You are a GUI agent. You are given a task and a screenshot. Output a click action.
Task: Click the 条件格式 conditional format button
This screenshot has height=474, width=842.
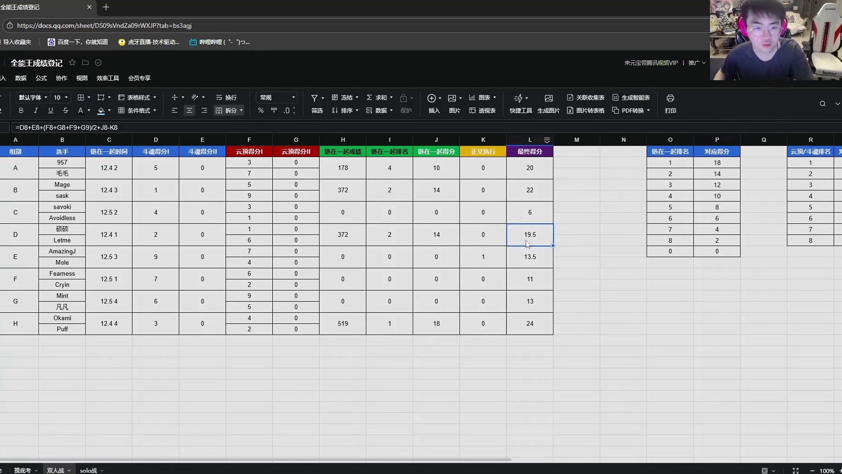(137, 111)
